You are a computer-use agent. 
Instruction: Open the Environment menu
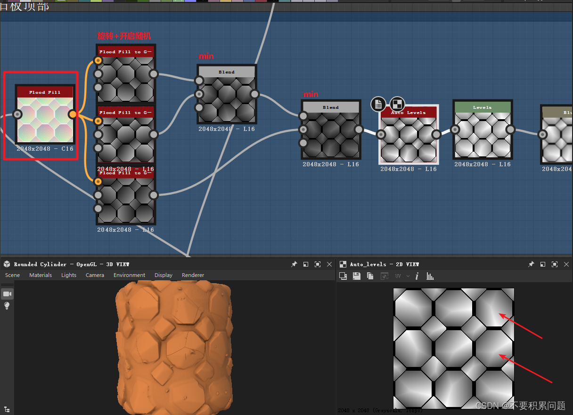pos(129,275)
